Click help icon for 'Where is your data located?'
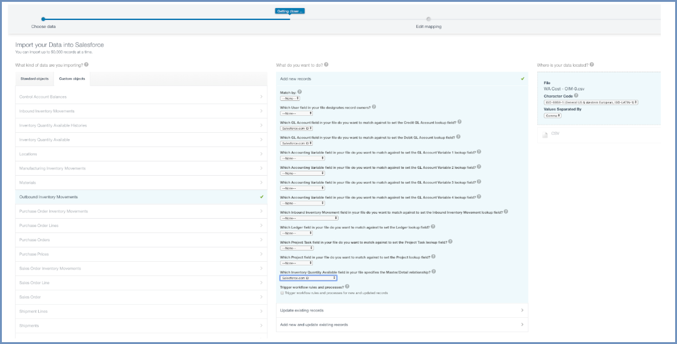The width and height of the screenshot is (677, 344). [592, 65]
